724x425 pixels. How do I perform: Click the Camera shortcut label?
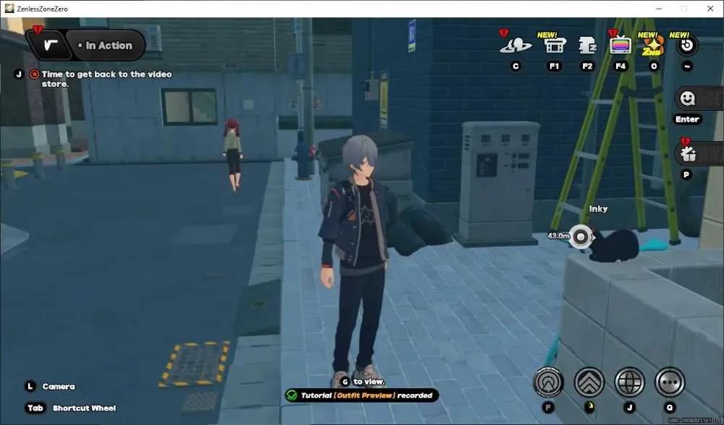[x=59, y=386]
